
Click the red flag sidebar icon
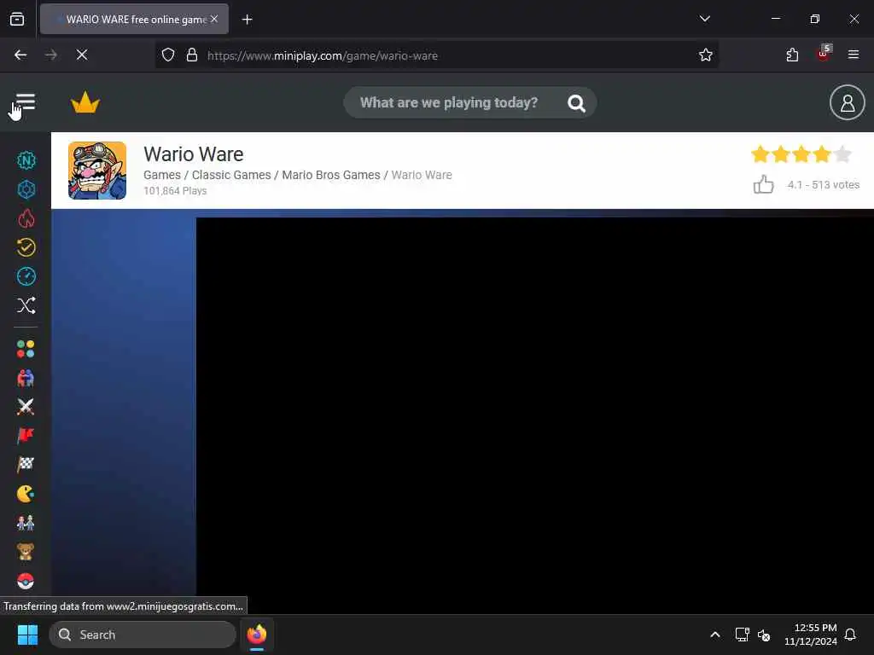(26, 436)
